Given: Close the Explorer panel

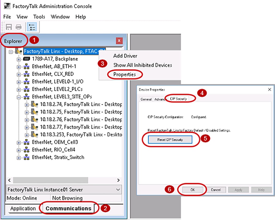Looking at the screenshot, I should 119,41.
